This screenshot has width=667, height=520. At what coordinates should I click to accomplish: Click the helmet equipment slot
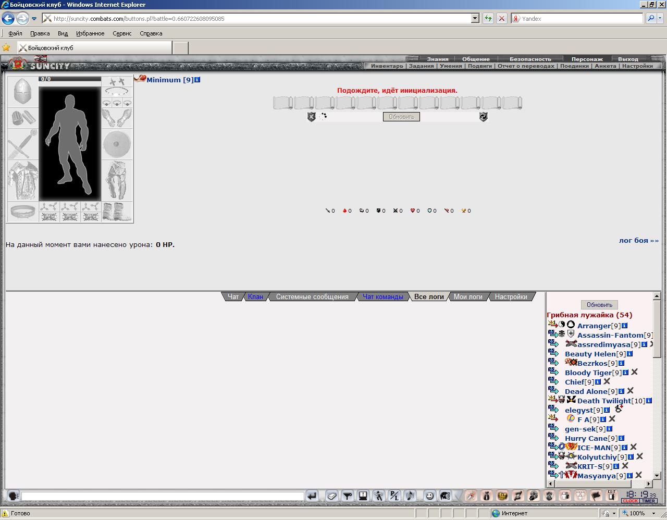[22, 92]
